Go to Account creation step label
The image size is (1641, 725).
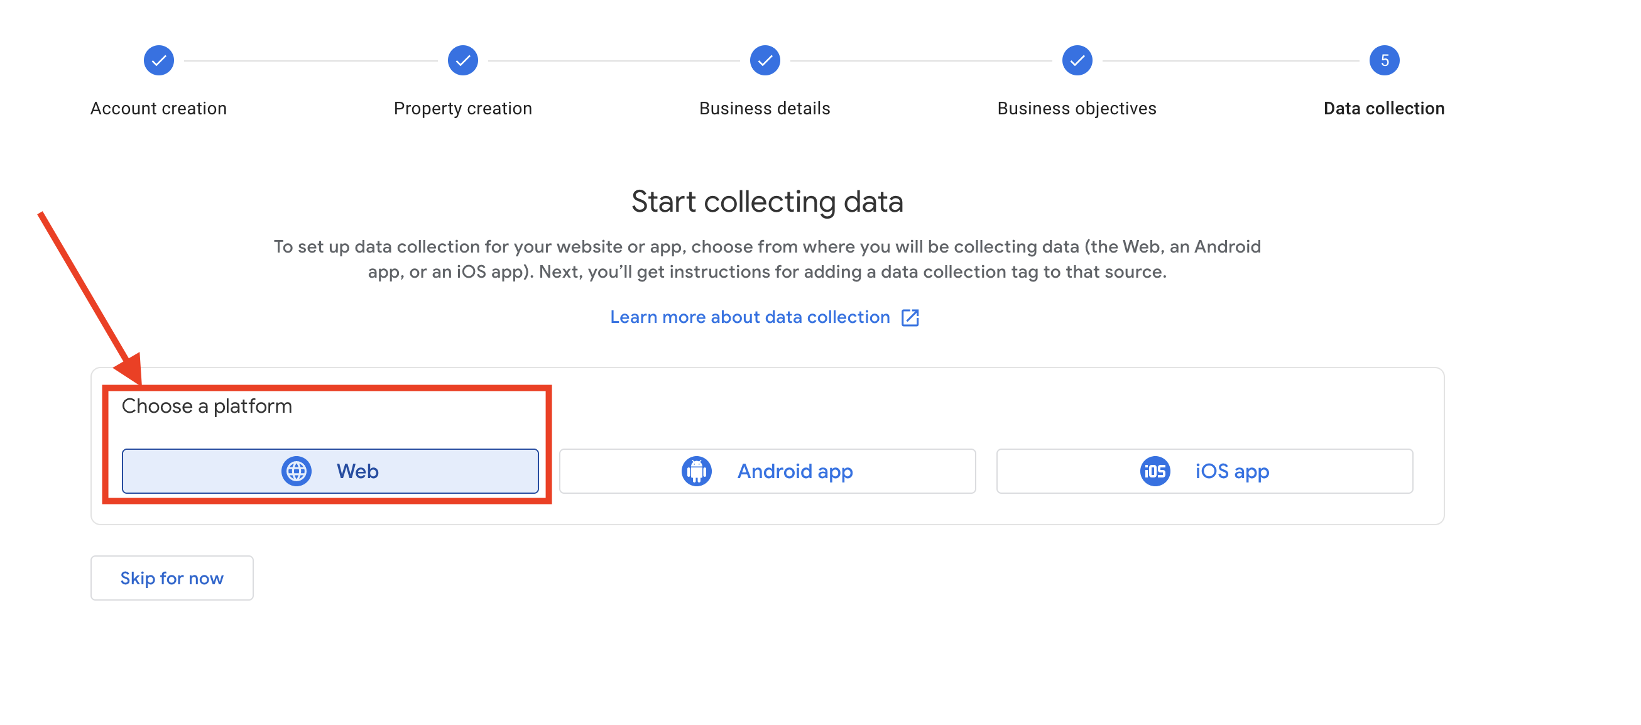(158, 108)
